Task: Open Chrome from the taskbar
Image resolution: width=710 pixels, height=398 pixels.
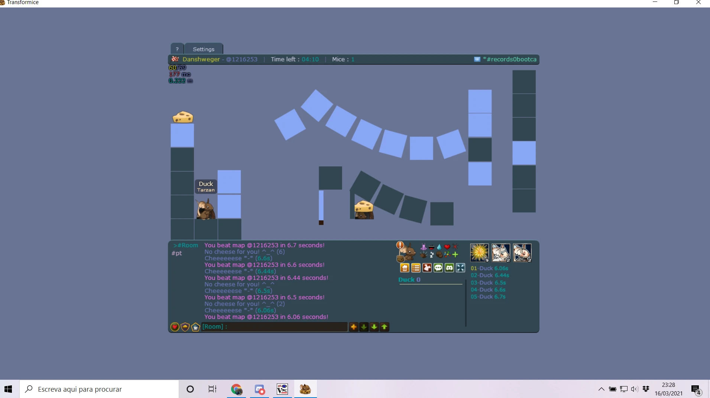Action: click(237, 389)
